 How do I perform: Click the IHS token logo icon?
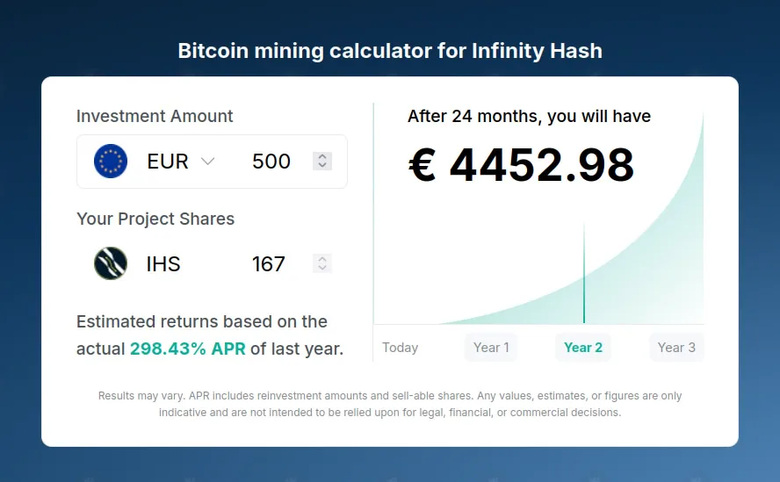(x=111, y=263)
